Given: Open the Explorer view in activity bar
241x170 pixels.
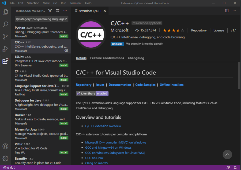Looking at the screenshot, I should [5, 12].
